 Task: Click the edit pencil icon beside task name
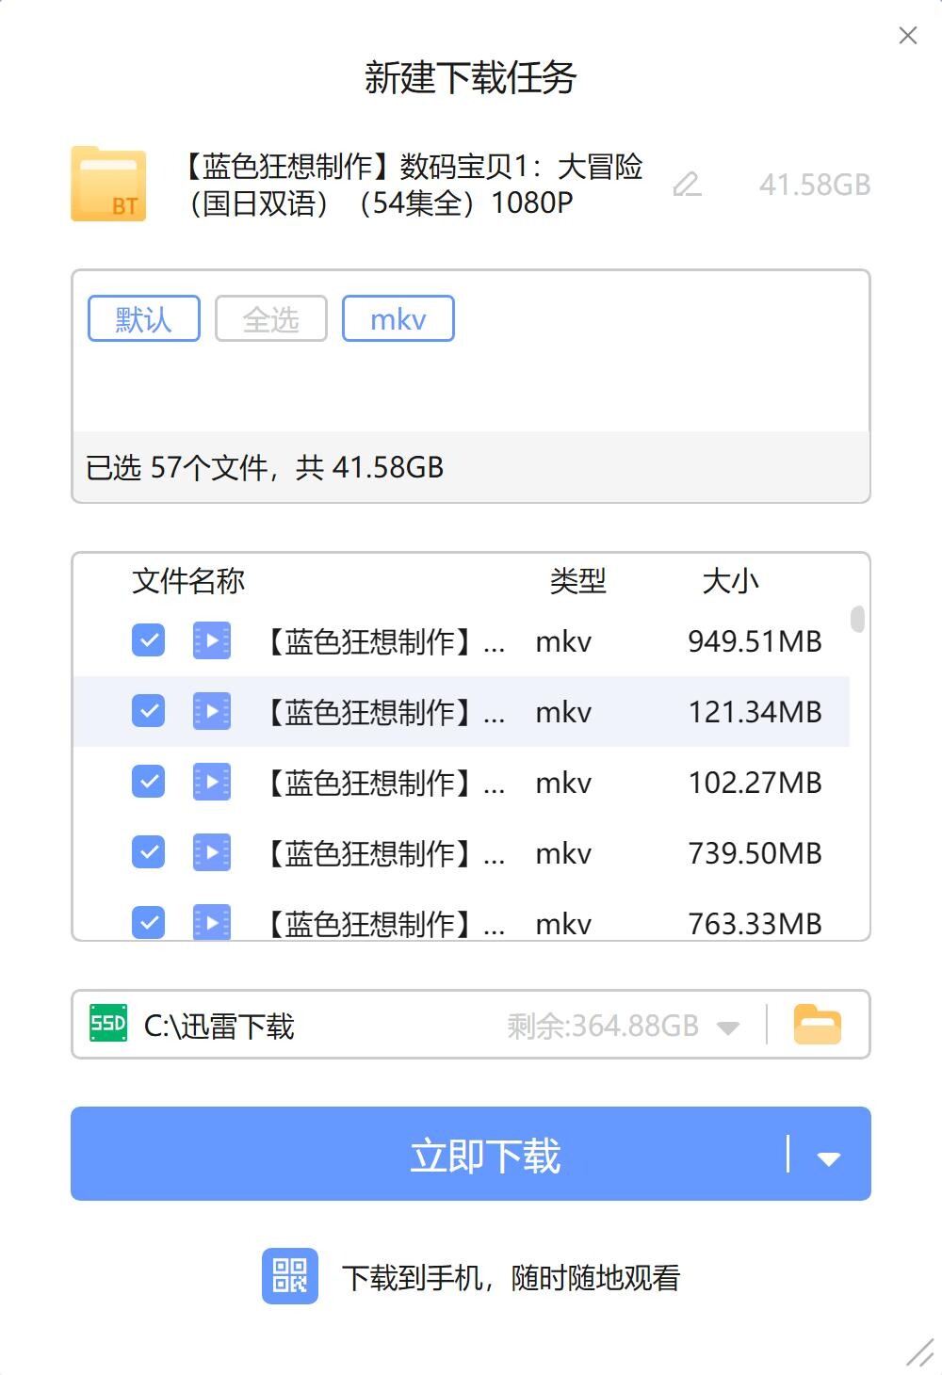click(x=688, y=185)
